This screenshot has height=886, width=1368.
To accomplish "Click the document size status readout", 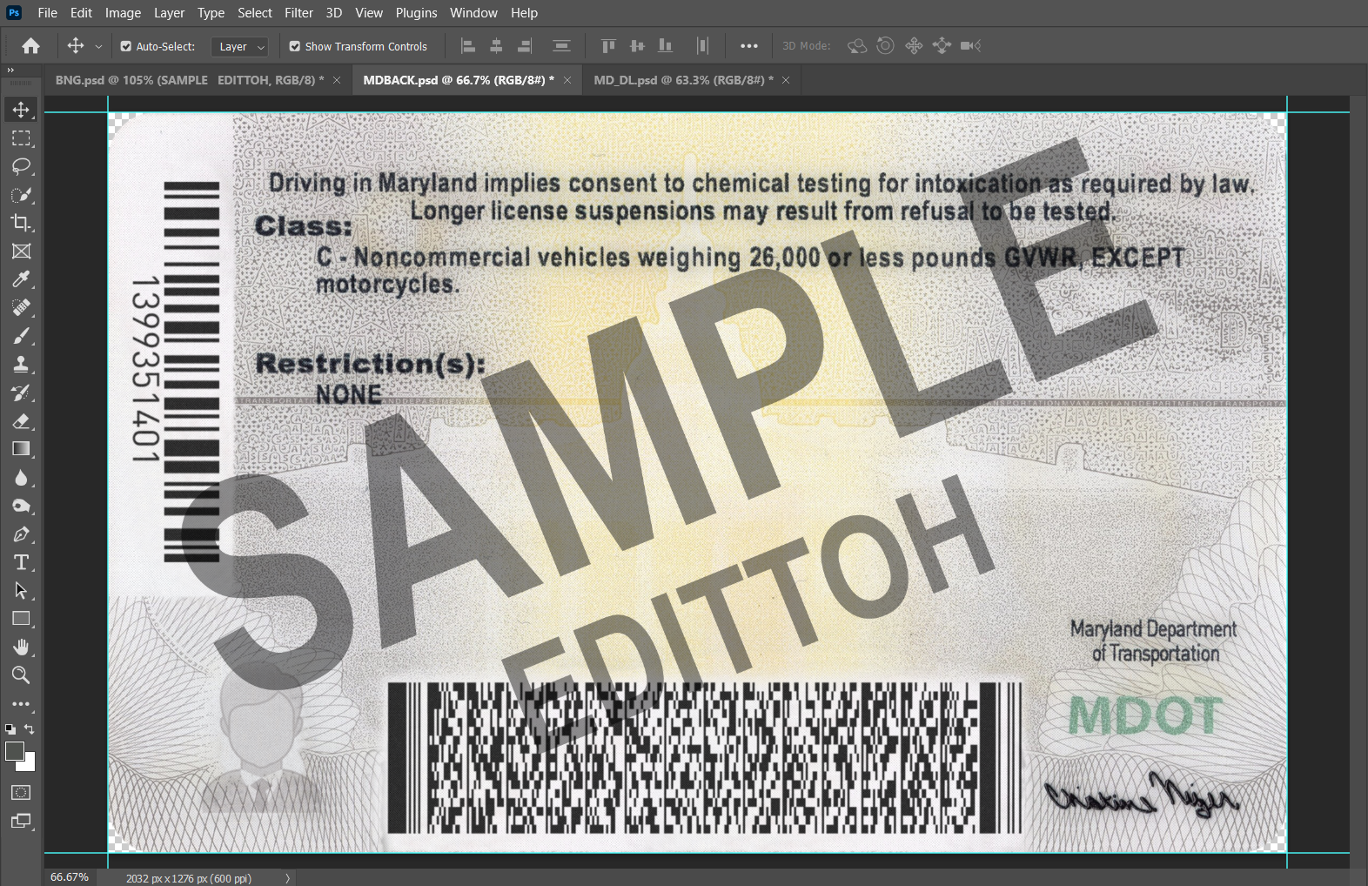I will (189, 878).
